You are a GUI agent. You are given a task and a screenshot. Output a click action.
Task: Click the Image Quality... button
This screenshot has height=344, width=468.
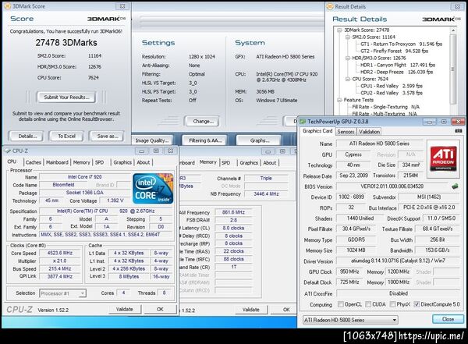[x=152, y=140]
